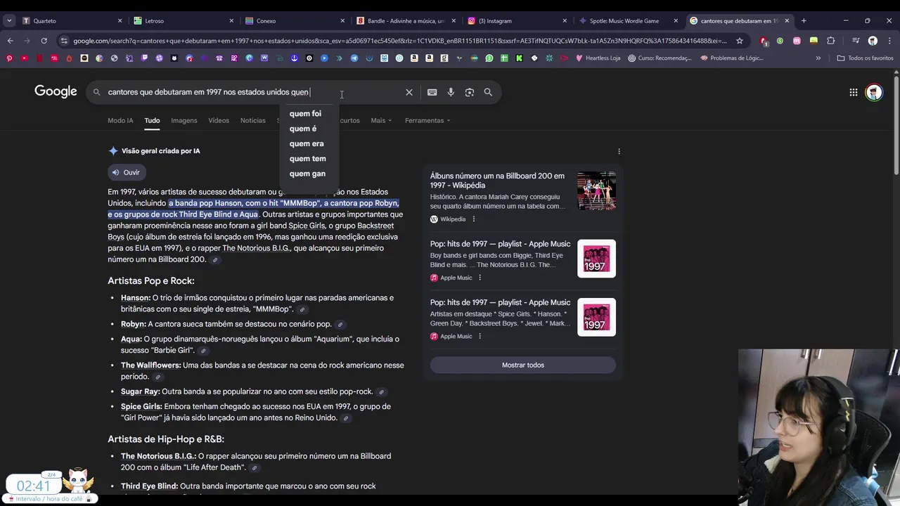Click source link icon after Life After Death
Screen dimensions: 900x506
pyautogui.click(x=255, y=468)
